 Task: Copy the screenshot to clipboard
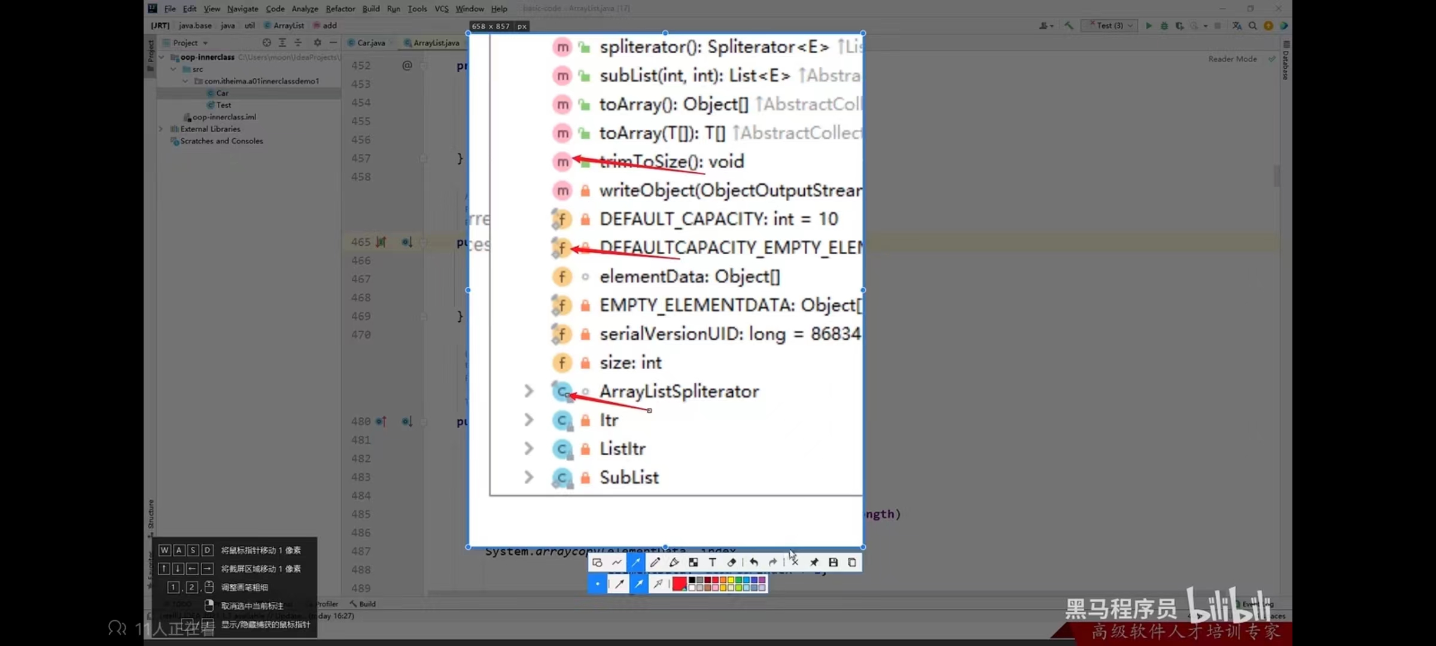852,562
